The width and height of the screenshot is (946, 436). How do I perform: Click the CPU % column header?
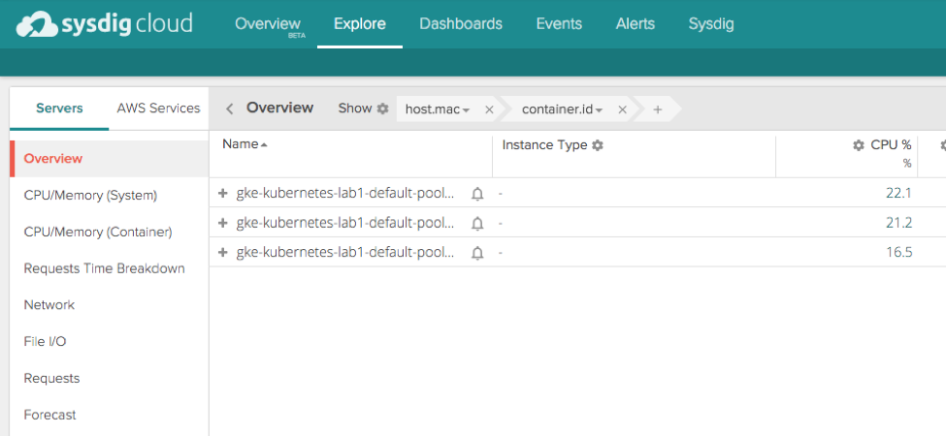coord(891,145)
